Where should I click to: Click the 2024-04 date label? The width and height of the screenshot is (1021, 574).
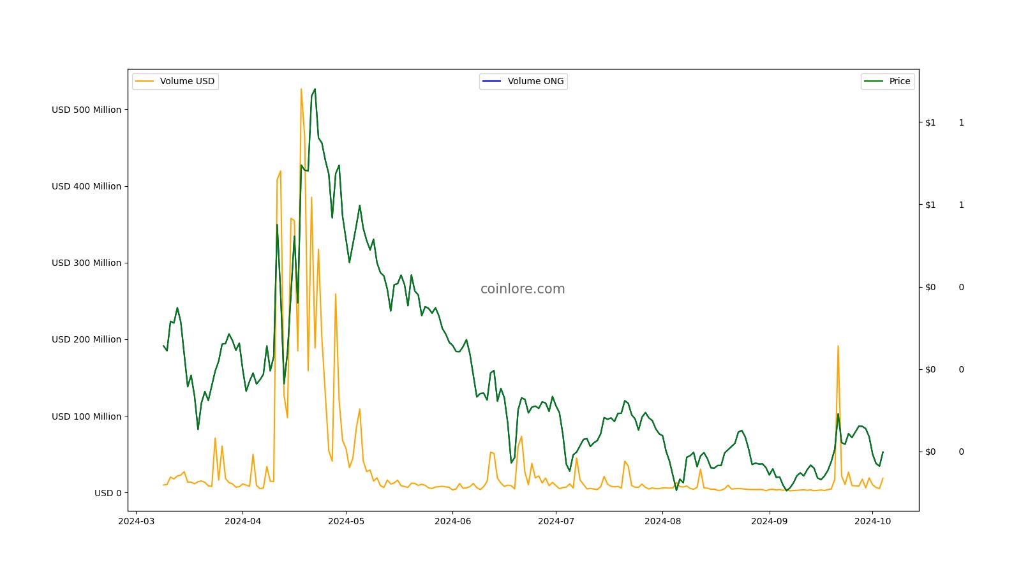point(242,521)
